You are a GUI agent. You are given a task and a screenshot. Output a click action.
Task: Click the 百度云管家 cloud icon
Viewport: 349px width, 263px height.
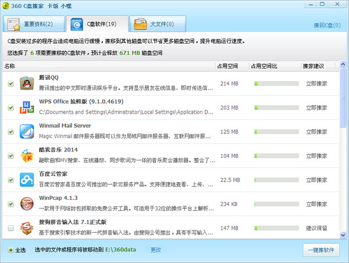coord(26,179)
